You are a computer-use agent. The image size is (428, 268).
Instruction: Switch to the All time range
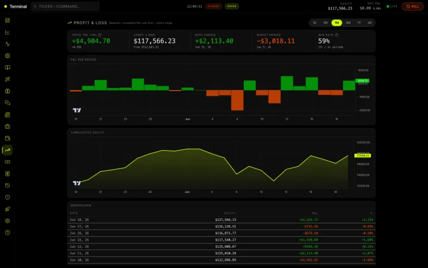[370, 23]
